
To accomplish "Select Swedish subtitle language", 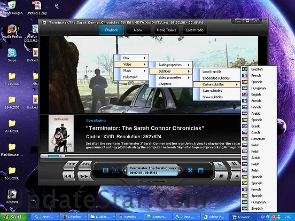I will coord(259,208).
